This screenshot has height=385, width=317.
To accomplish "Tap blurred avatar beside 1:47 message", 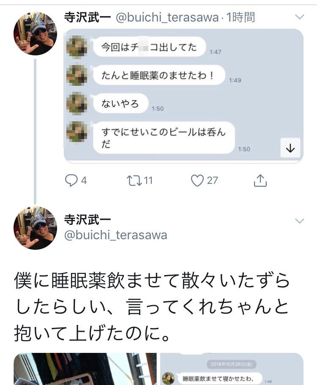I will (x=77, y=47).
